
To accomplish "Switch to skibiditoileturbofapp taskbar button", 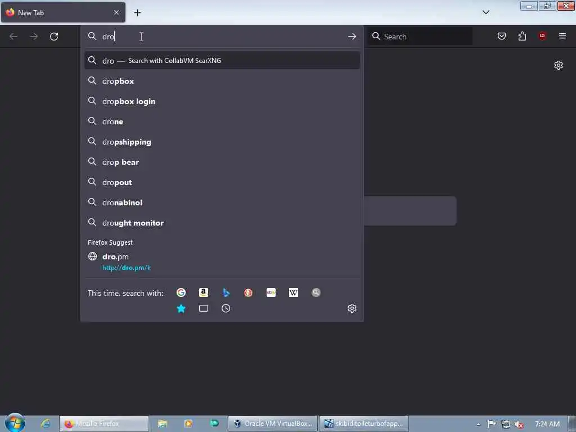I will tap(364, 424).
